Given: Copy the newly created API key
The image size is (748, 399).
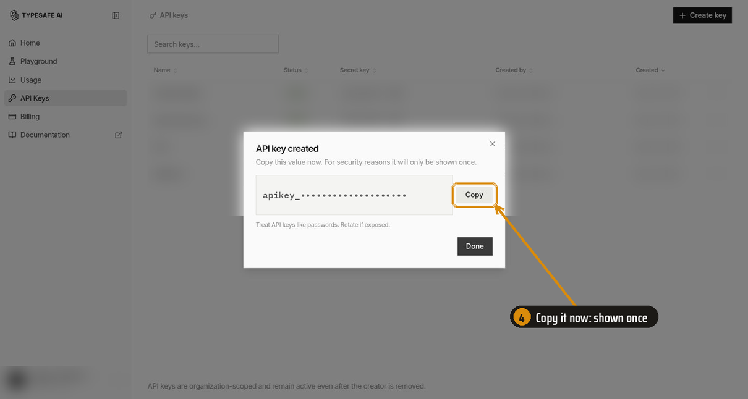Looking at the screenshot, I should click(474, 195).
